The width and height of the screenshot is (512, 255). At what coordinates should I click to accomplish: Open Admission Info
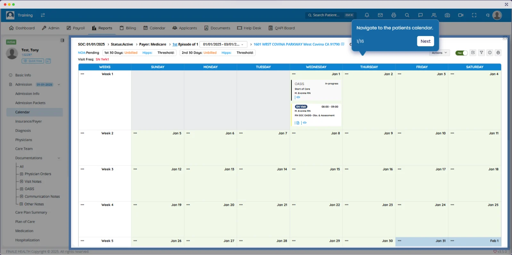click(27, 94)
